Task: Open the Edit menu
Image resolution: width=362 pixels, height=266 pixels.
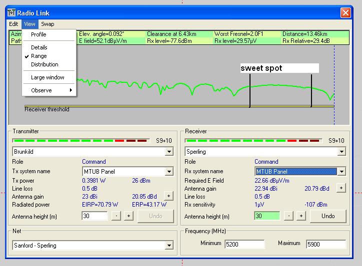Action: 13,24
